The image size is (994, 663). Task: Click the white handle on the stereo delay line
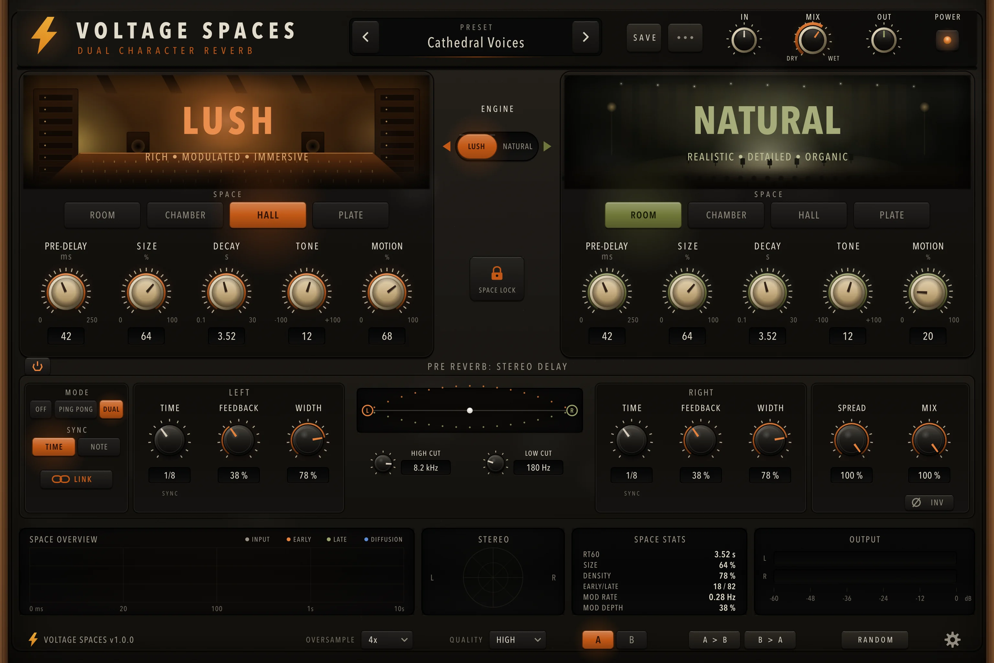tap(469, 410)
